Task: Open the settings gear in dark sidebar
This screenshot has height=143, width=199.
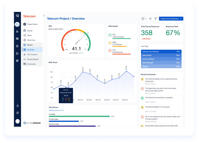Action: click(17, 61)
